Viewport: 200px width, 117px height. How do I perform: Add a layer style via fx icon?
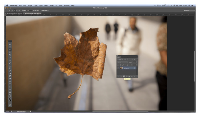(121, 76)
